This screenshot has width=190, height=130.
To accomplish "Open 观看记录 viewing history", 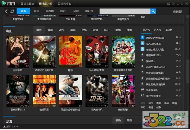I will click(178, 12).
